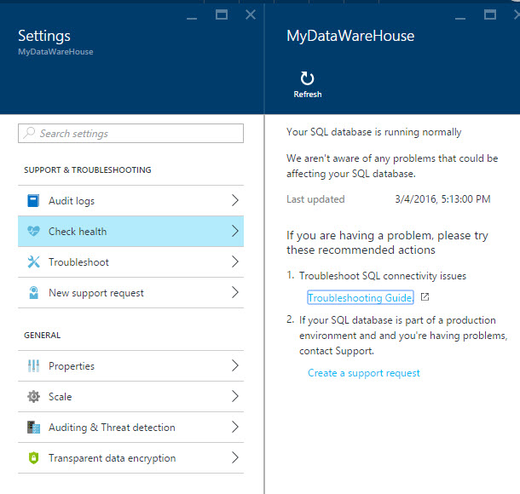
Task: Open the Troubleshooting Guide link
Action: click(x=360, y=298)
